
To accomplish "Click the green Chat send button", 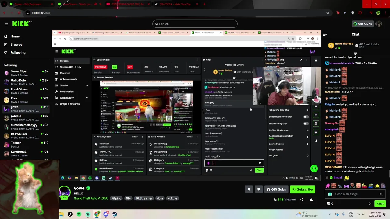I will 380,203.
